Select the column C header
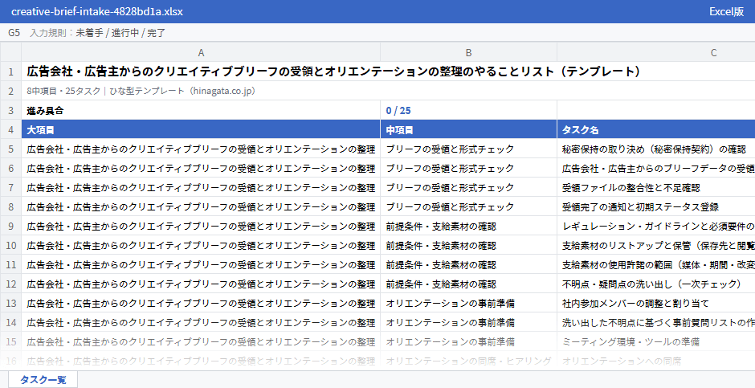The width and height of the screenshot is (755, 388). point(656,52)
